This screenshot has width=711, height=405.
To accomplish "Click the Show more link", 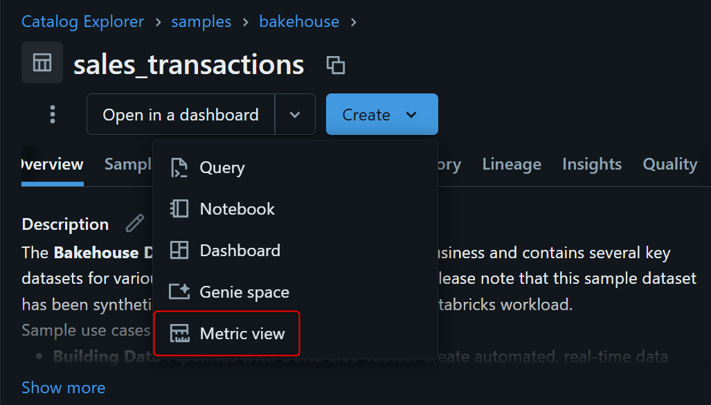I will point(64,388).
